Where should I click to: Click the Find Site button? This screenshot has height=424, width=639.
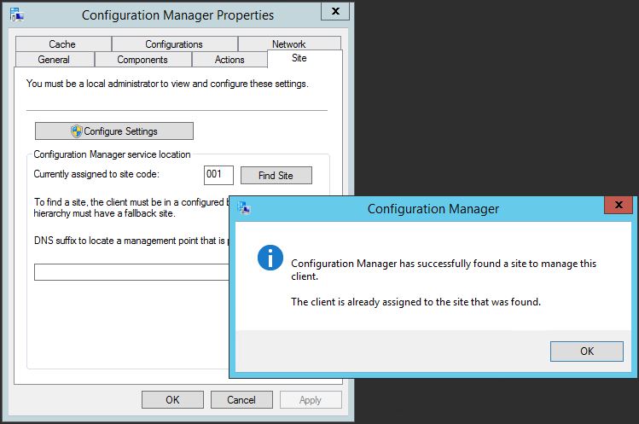[276, 175]
